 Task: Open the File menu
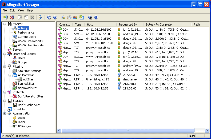click(x=5, y=10)
